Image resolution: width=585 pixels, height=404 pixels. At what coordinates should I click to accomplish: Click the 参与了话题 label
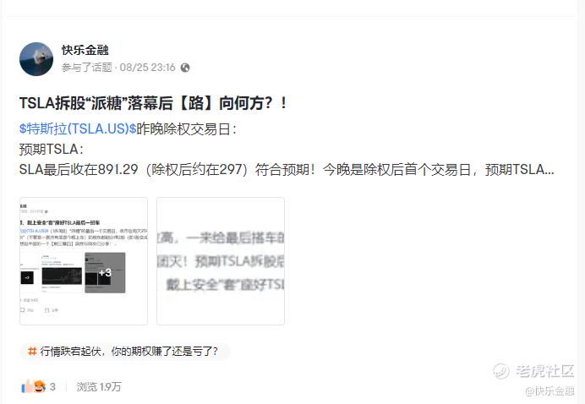tap(87, 68)
